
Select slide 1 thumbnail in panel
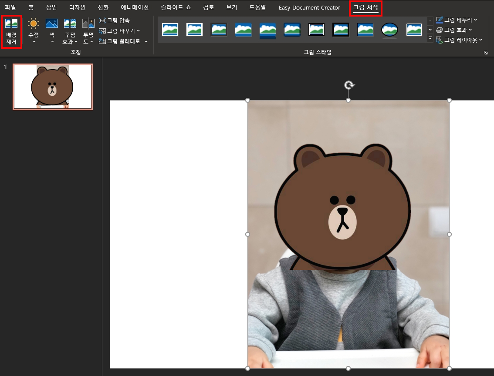(53, 87)
